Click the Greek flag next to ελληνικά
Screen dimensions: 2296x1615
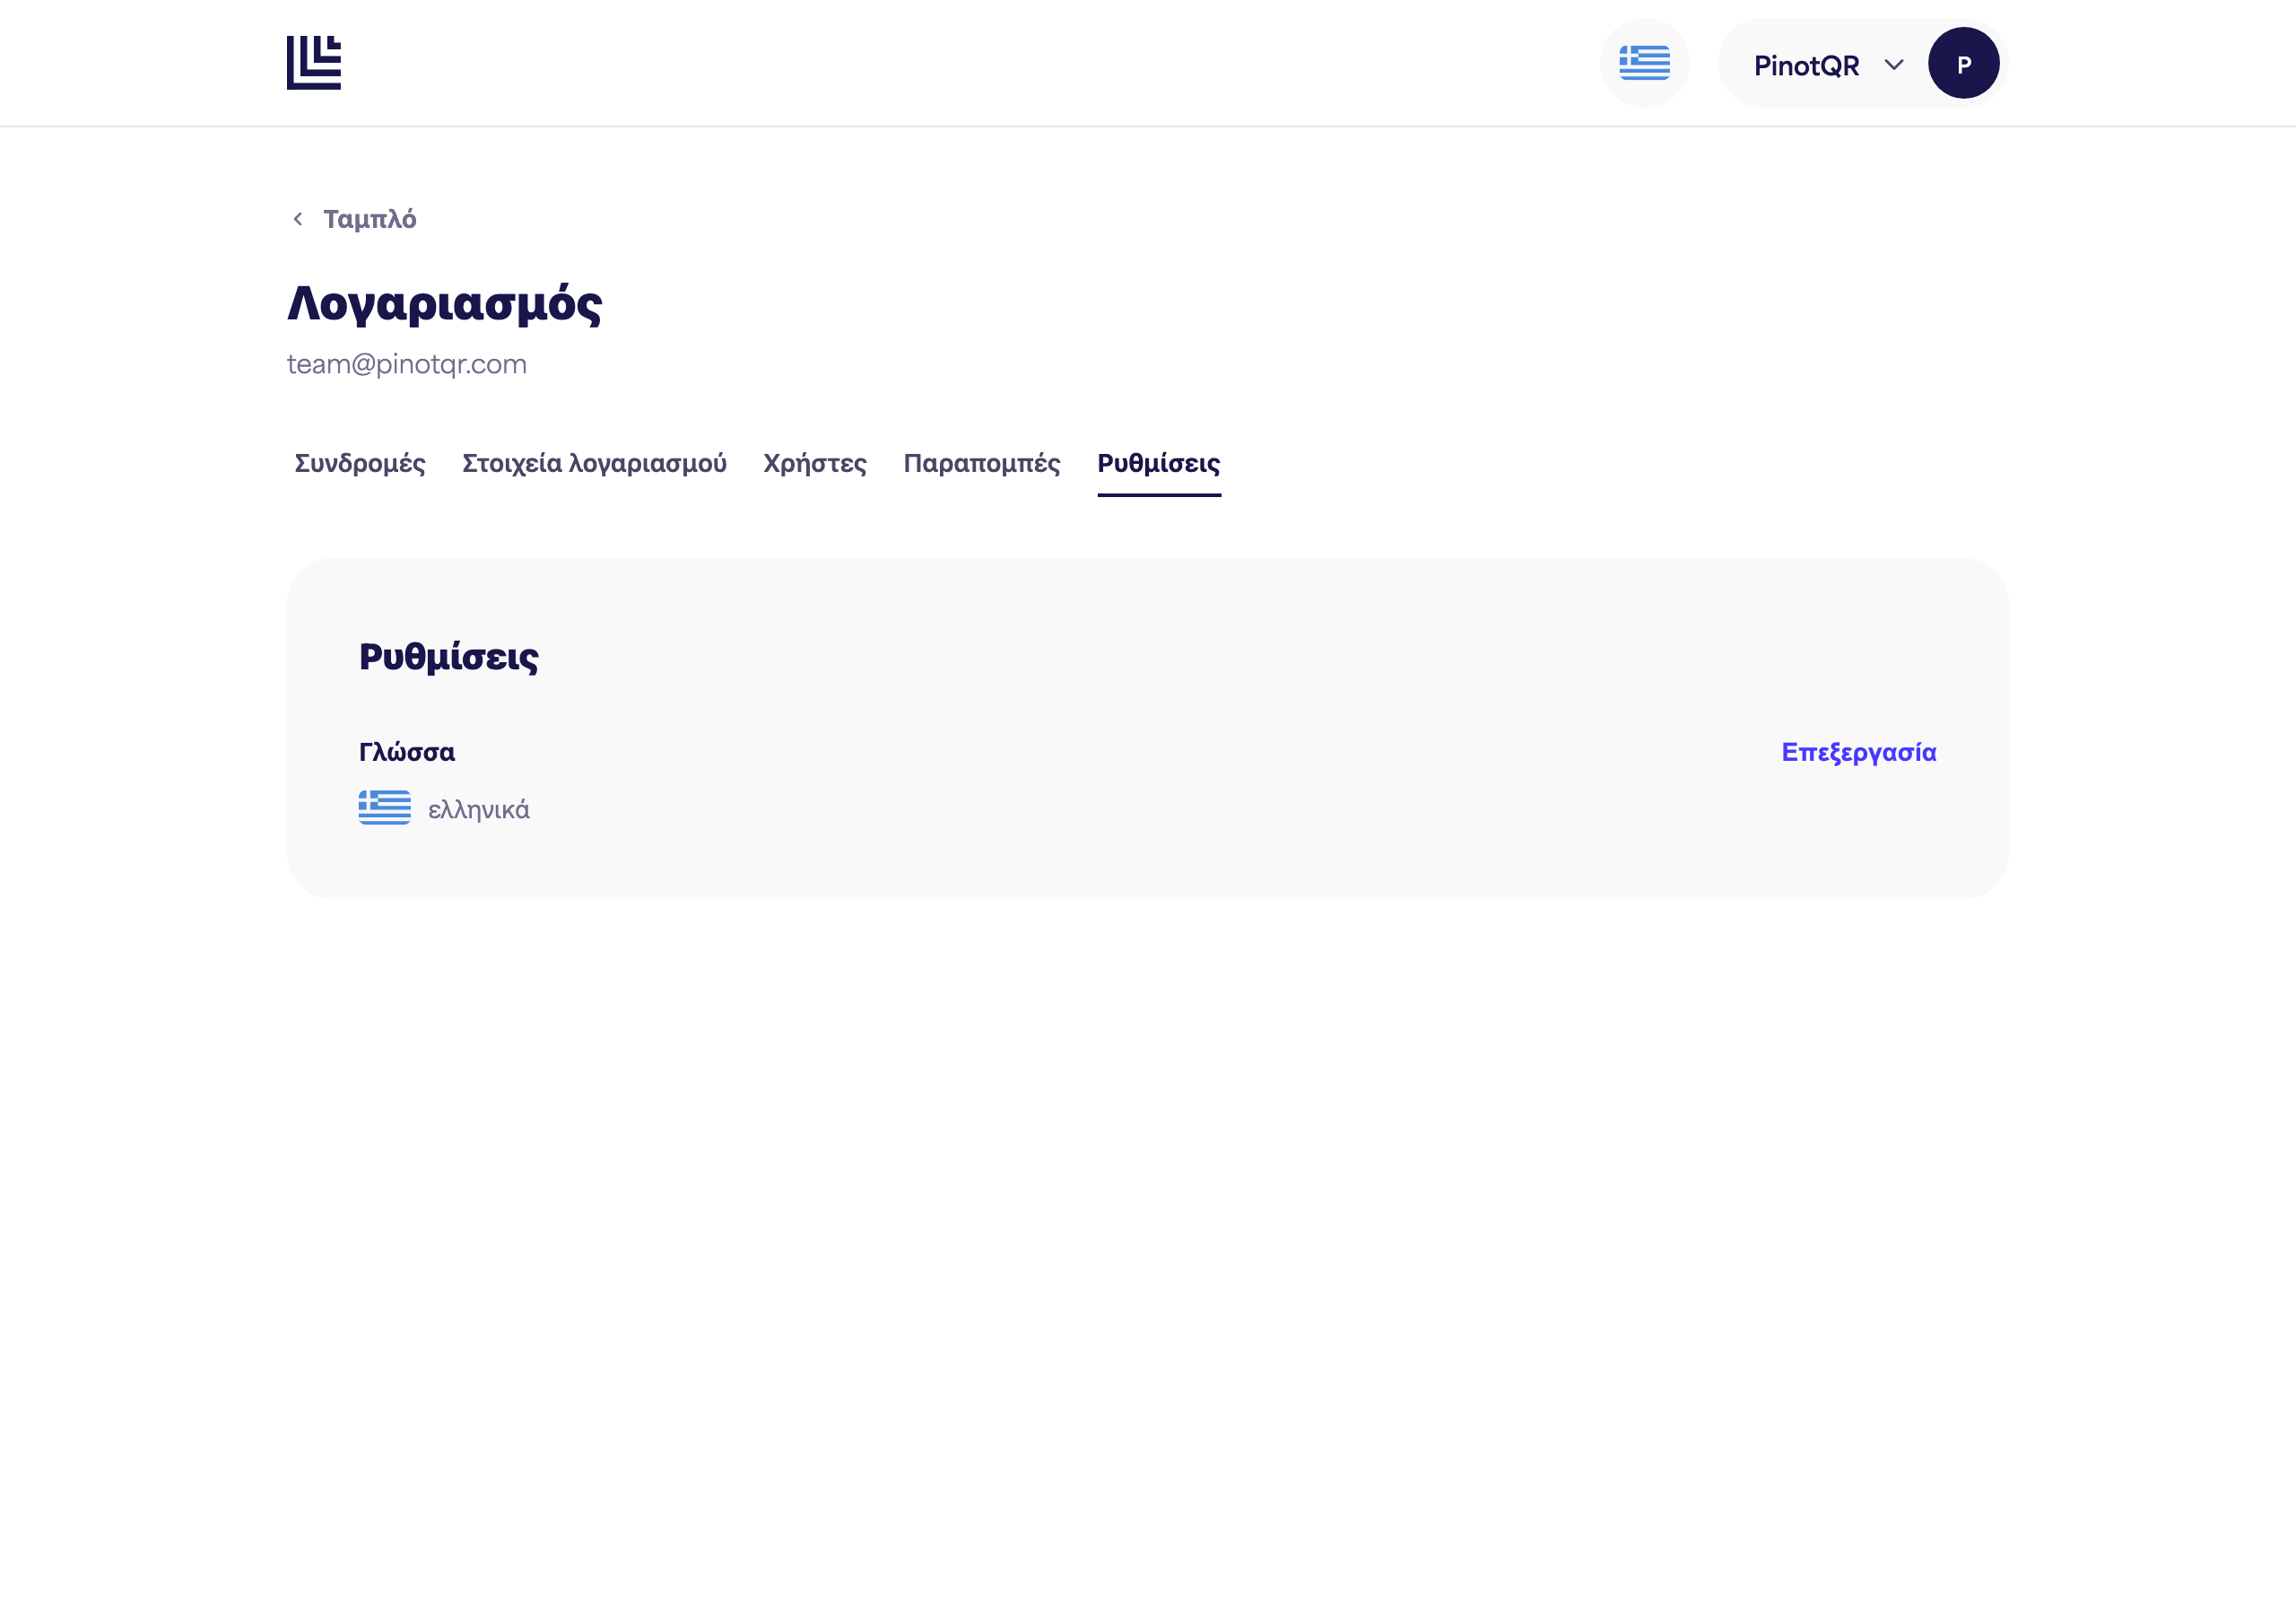coord(385,807)
